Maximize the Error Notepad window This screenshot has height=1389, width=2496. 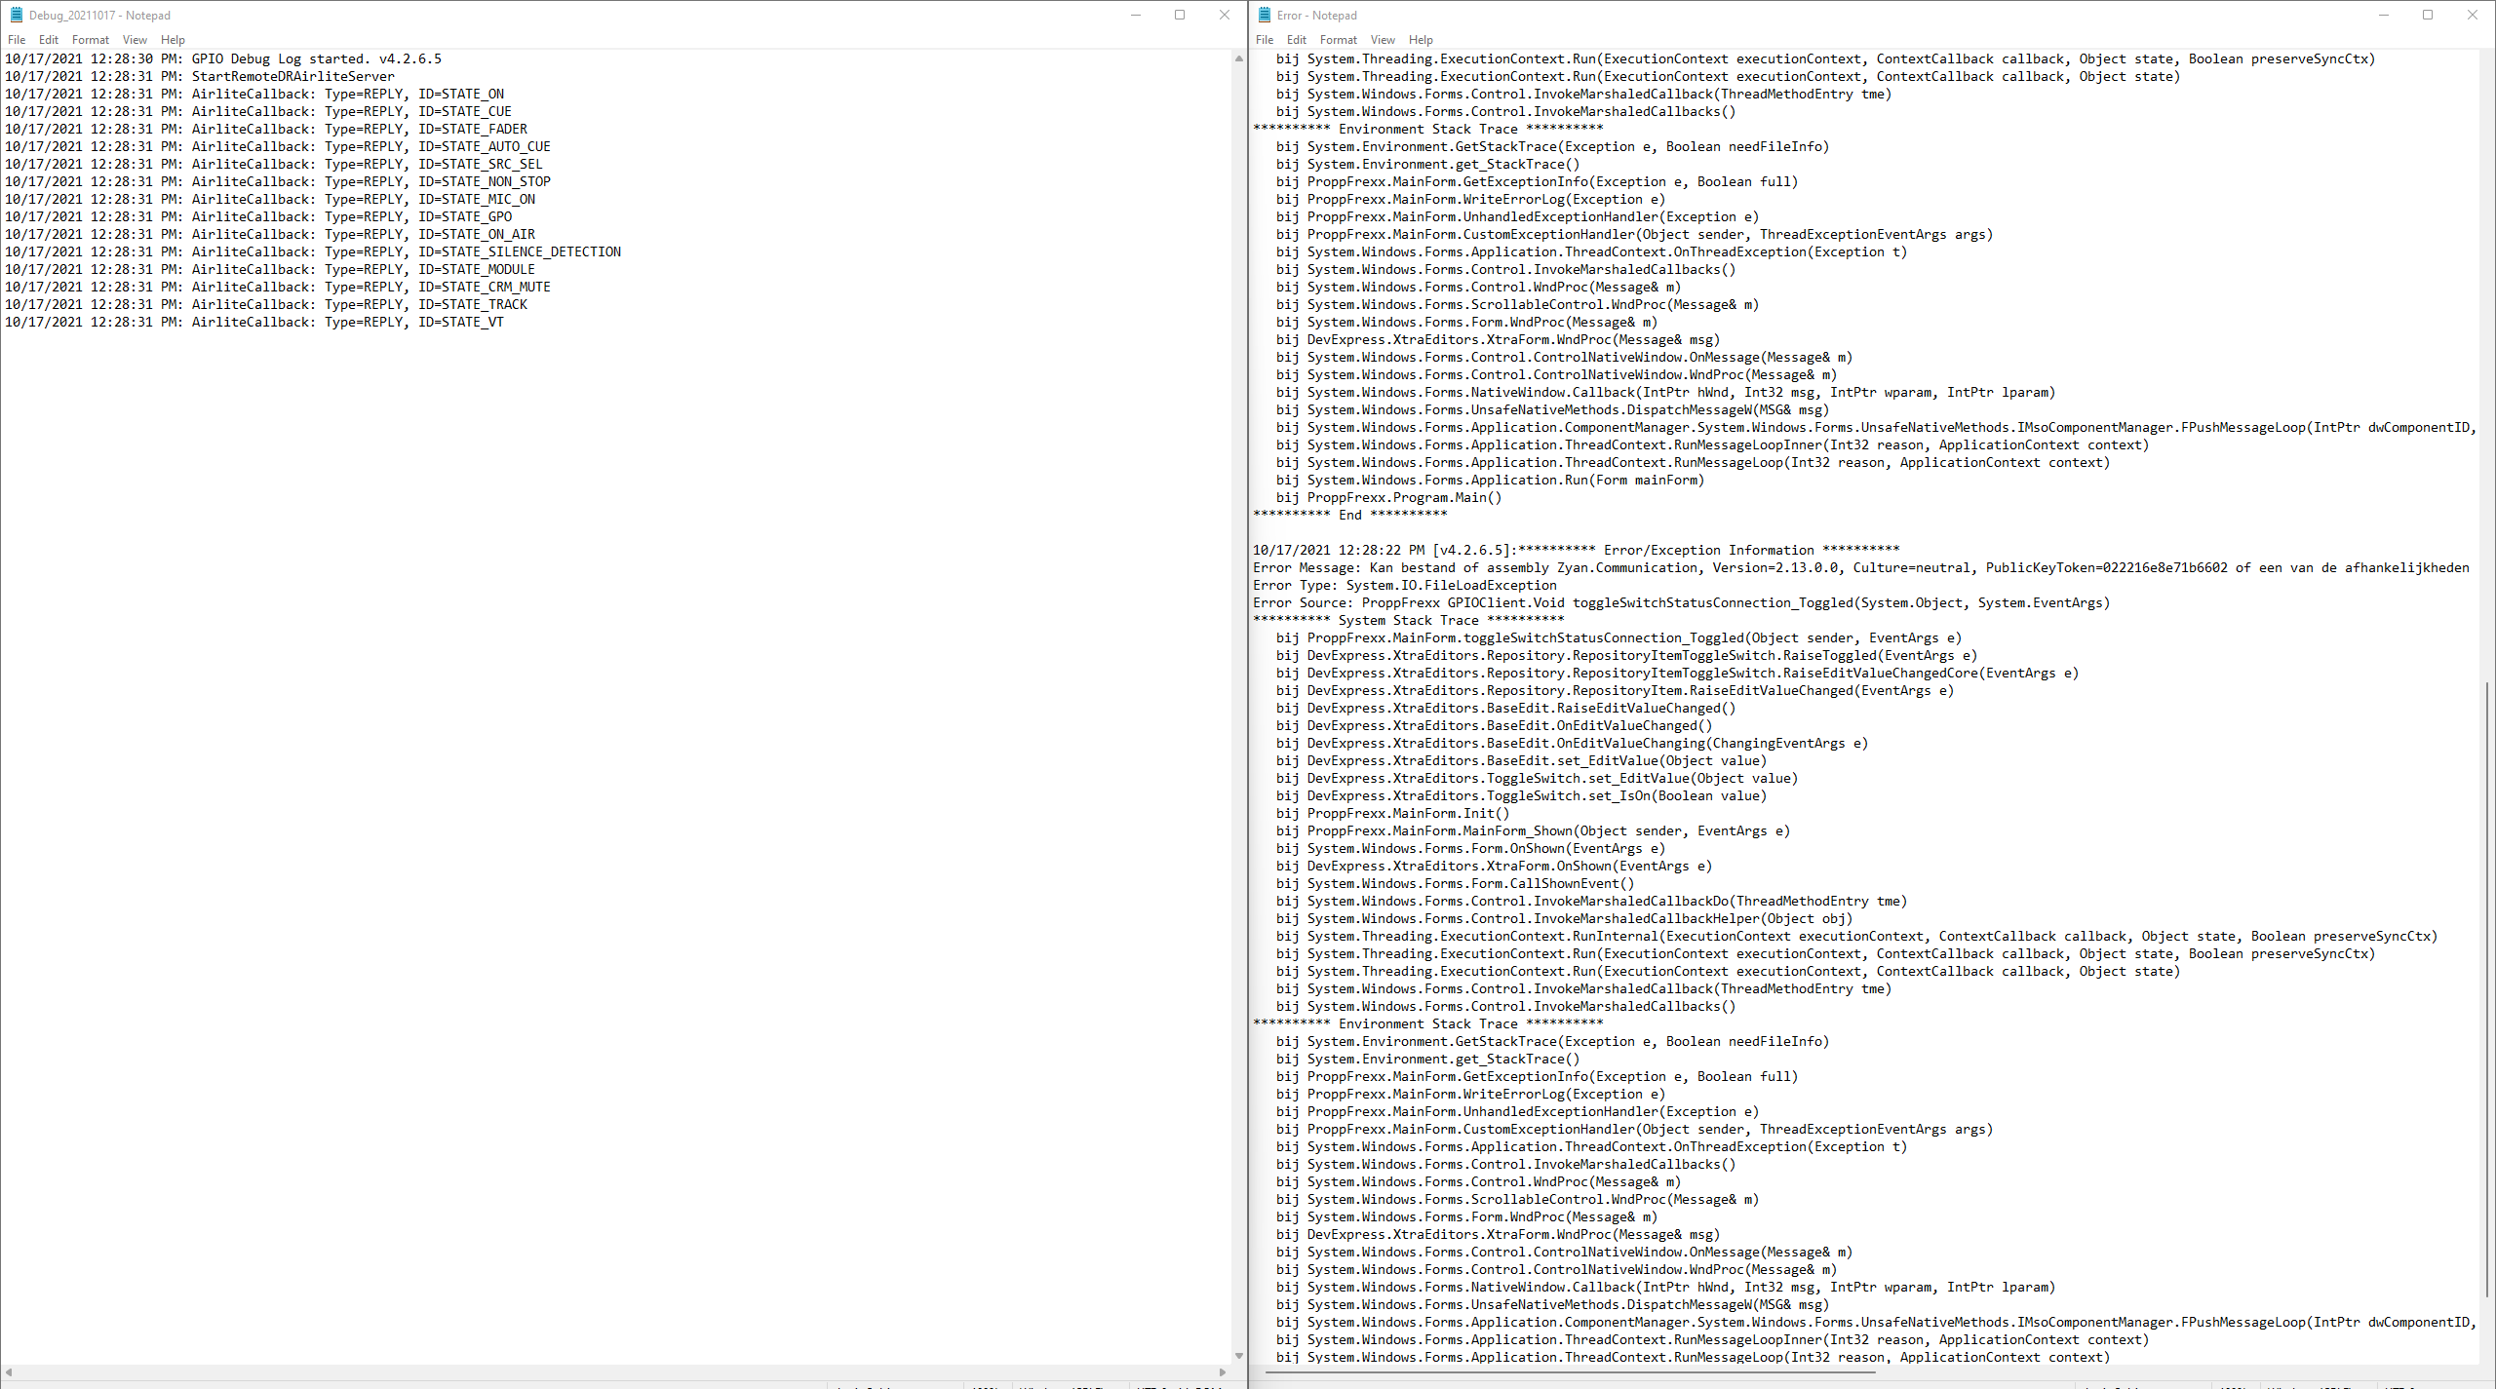point(2428,15)
